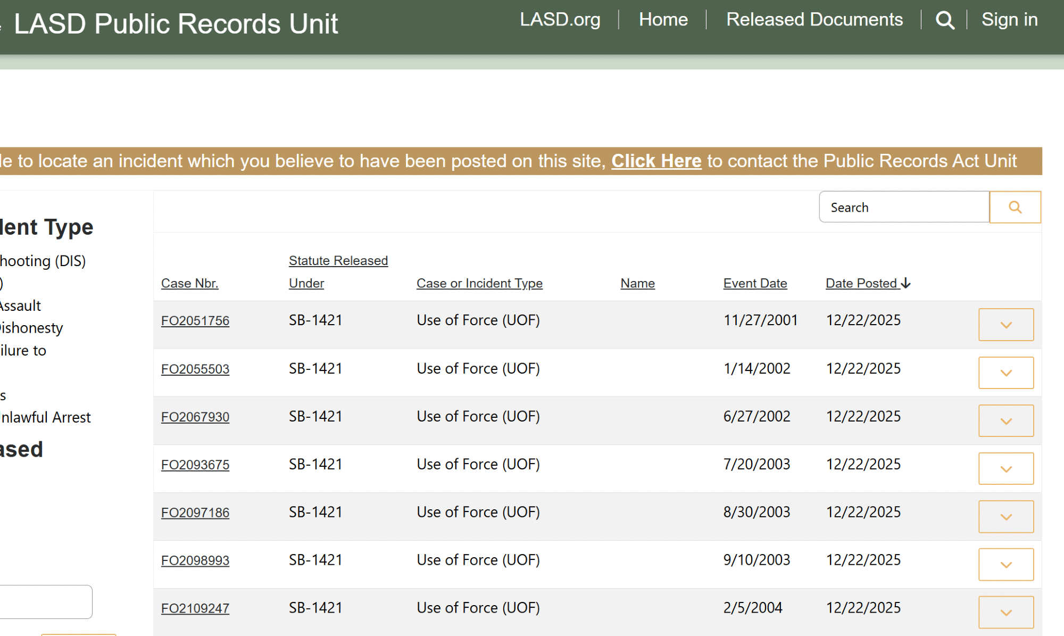Open LASD.org navigation link
The height and width of the screenshot is (636, 1064).
point(560,20)
